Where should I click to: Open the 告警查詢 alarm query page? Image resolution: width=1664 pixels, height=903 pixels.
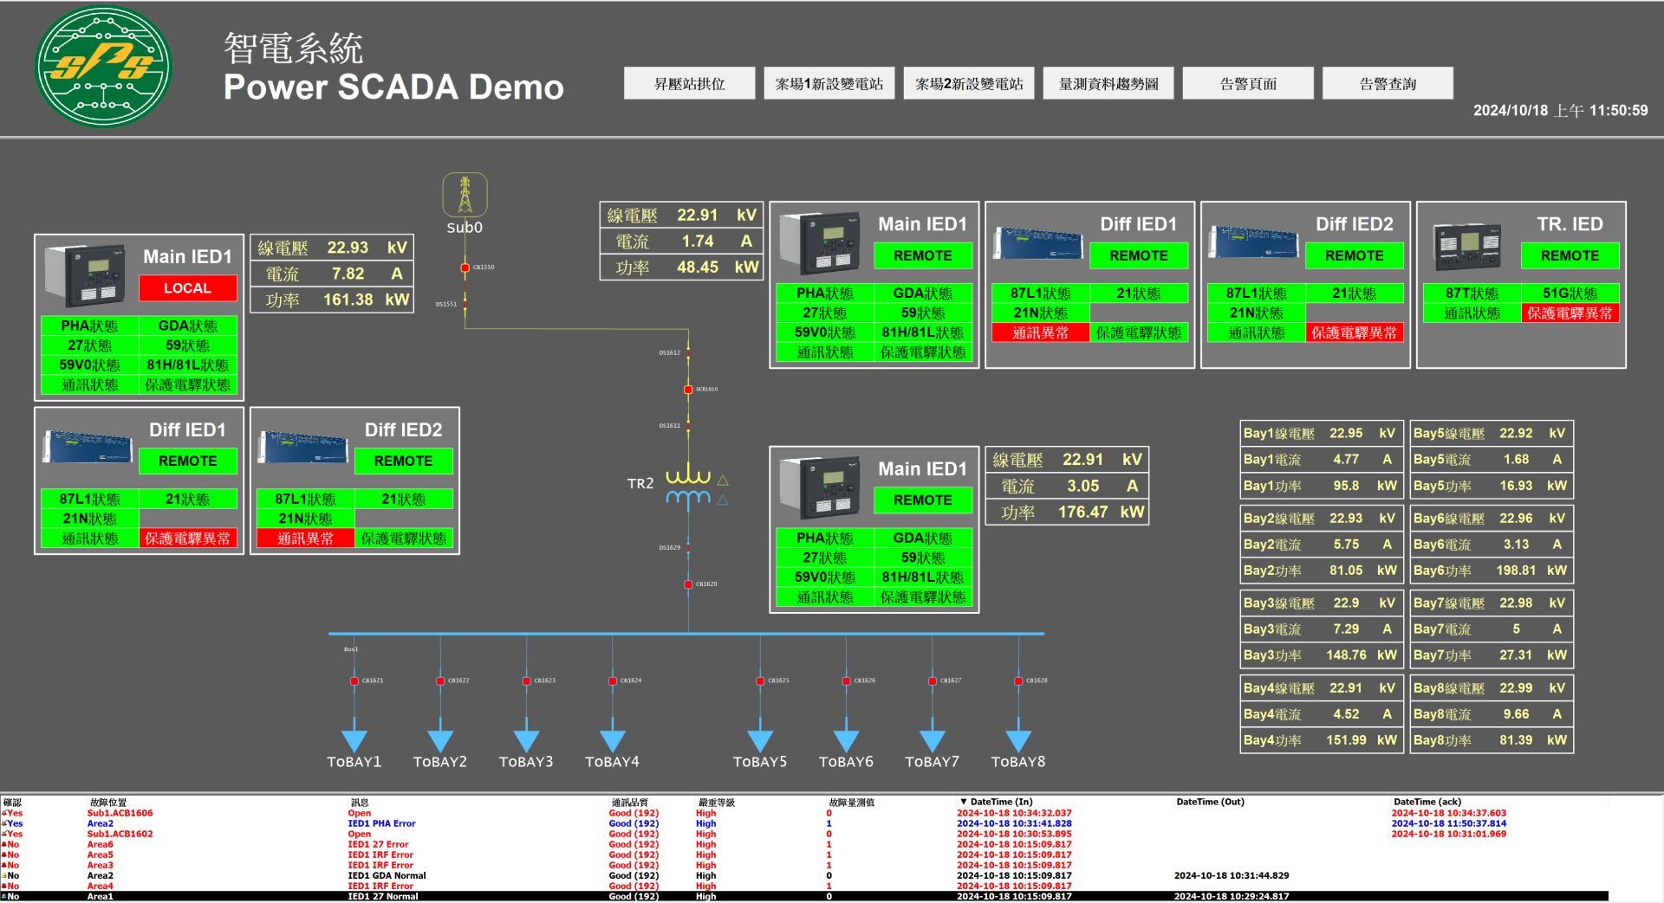[1388, 83]
